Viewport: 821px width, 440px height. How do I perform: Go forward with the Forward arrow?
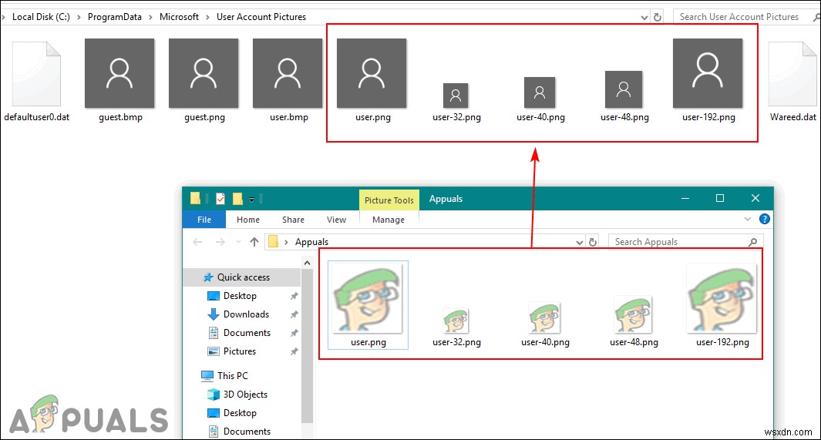click(220, 242)
